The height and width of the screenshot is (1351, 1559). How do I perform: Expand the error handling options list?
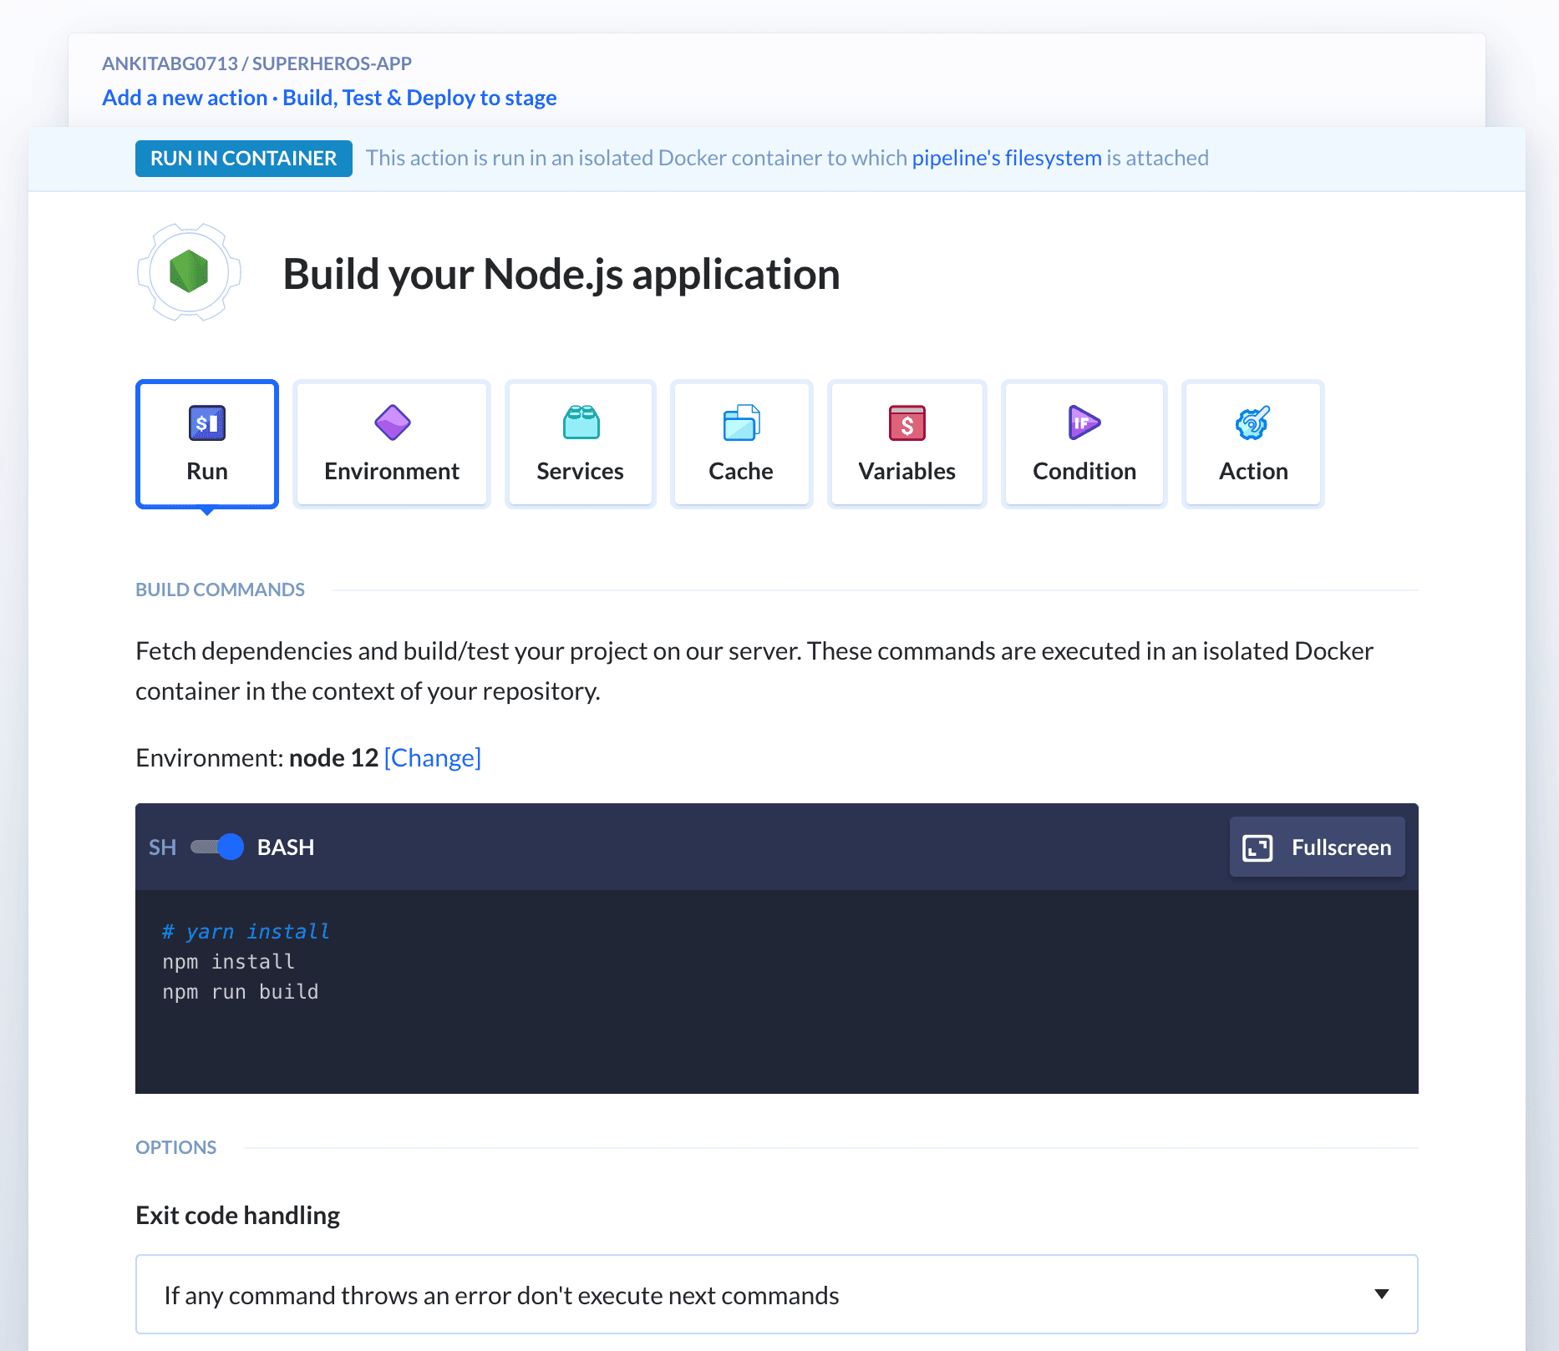pos(776,1294)
